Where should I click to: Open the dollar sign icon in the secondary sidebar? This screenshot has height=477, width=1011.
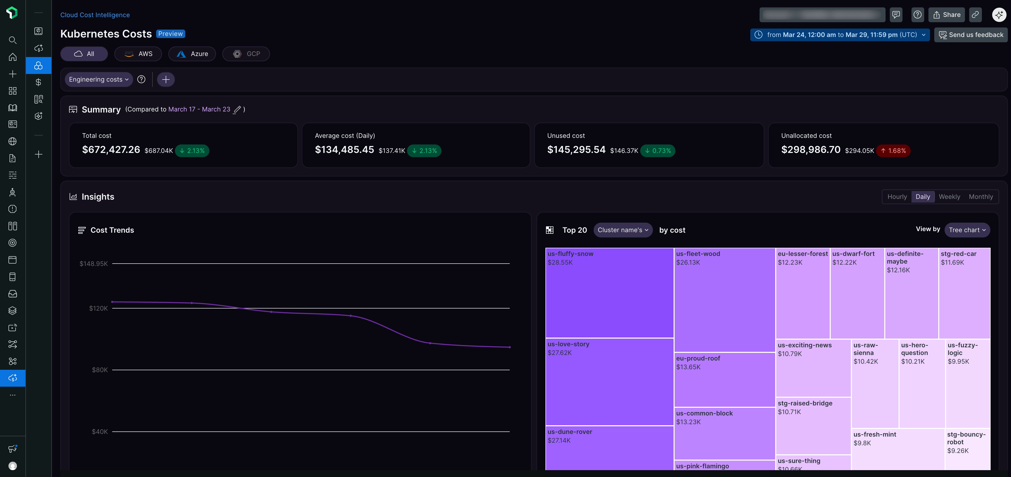coord(38,82)
